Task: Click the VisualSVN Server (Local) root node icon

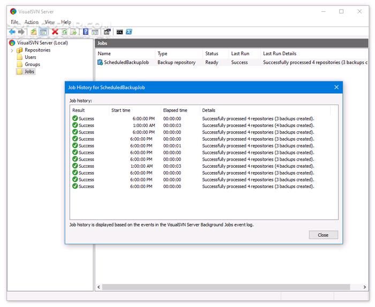Action: (12, 43)
